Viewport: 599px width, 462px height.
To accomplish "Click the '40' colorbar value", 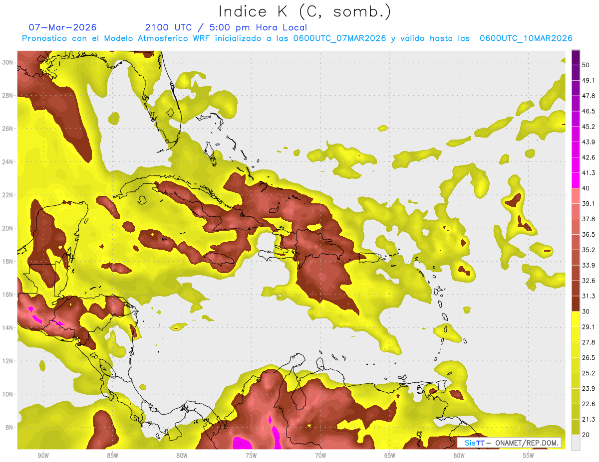I will pos(586,188).
